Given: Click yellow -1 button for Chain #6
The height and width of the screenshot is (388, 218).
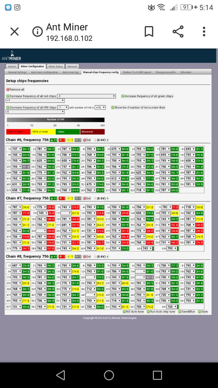Looking at the screenshot, I should 70,140.
